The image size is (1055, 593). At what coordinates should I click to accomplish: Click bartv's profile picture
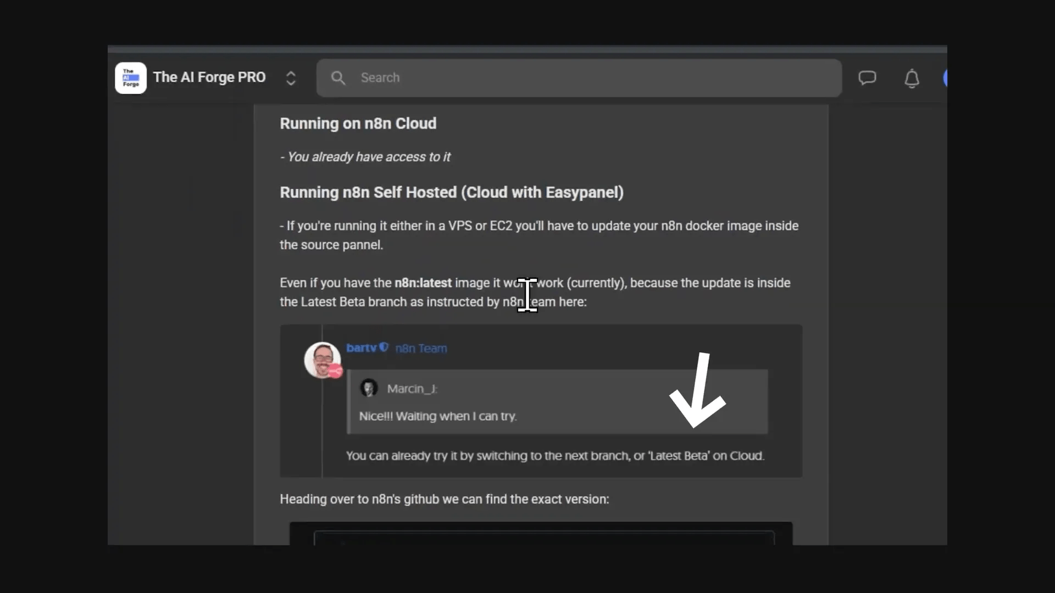click(x=323, y=360)
